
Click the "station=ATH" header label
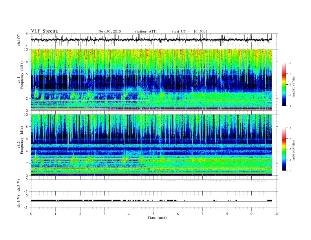click(x=146, y=31)
